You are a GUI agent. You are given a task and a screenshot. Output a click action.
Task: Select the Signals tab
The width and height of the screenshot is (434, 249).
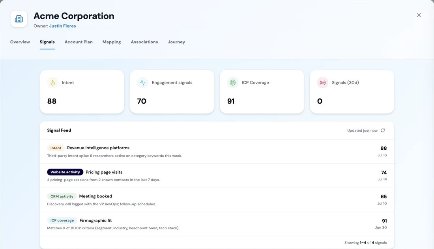click(x=47, y=42)
